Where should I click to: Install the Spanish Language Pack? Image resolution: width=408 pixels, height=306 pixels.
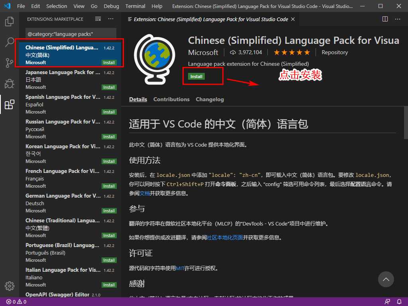[109, 112]
